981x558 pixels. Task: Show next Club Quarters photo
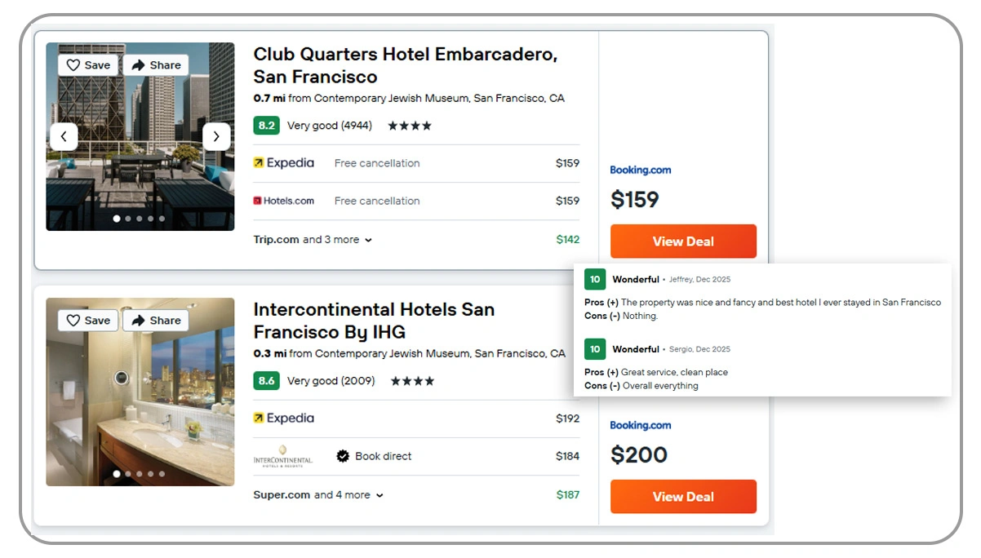pyautogui.click(x=216, y=136)
